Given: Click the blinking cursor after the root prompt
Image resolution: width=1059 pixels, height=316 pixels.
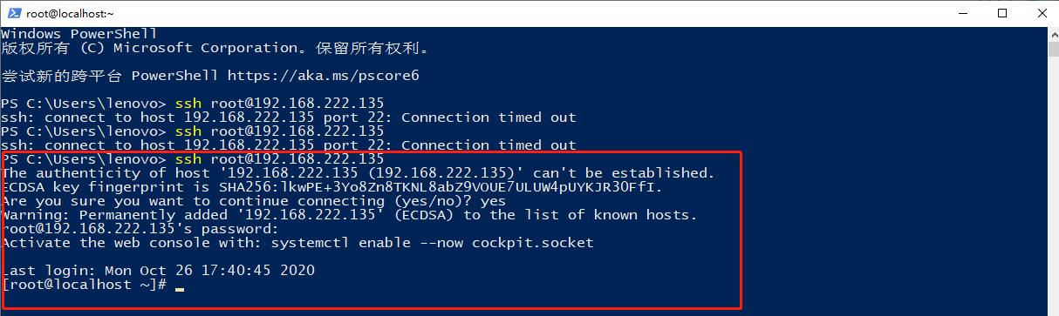Looking at the screenshot, I should click(180, 288).
